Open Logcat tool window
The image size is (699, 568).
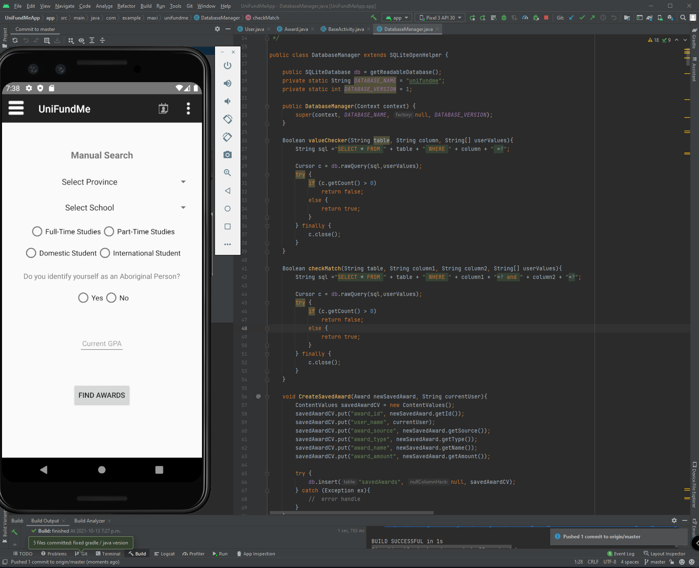point(164,554)
